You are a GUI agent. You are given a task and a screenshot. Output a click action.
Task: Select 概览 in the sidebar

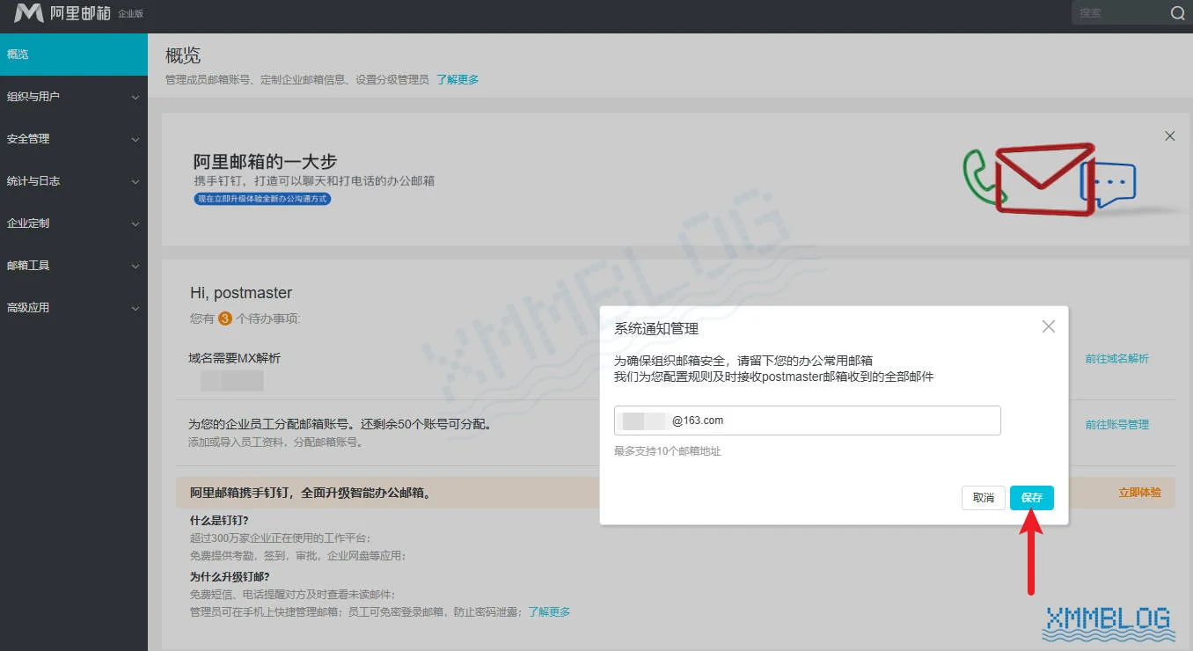point(74,54)
